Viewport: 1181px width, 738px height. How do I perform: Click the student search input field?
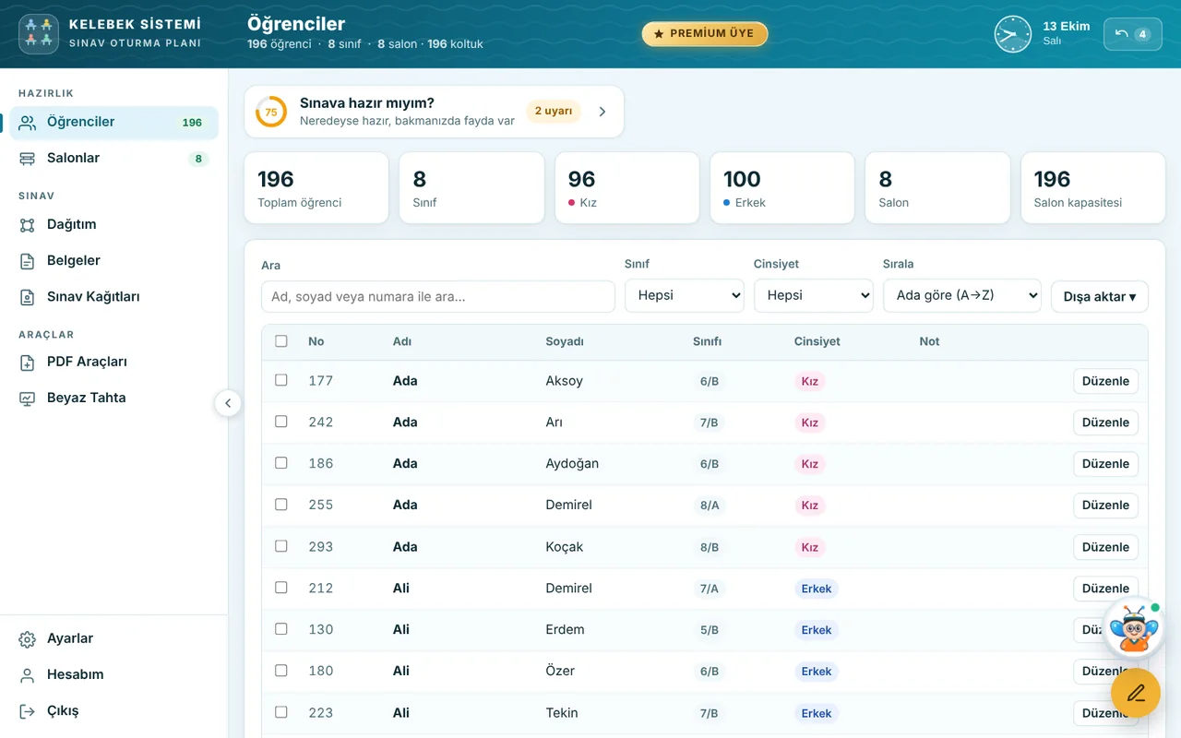coord(438,297)
